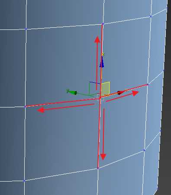This screenshot has width=171, height=195.
Task: Click the green y axis label
Action: point(68,91)
